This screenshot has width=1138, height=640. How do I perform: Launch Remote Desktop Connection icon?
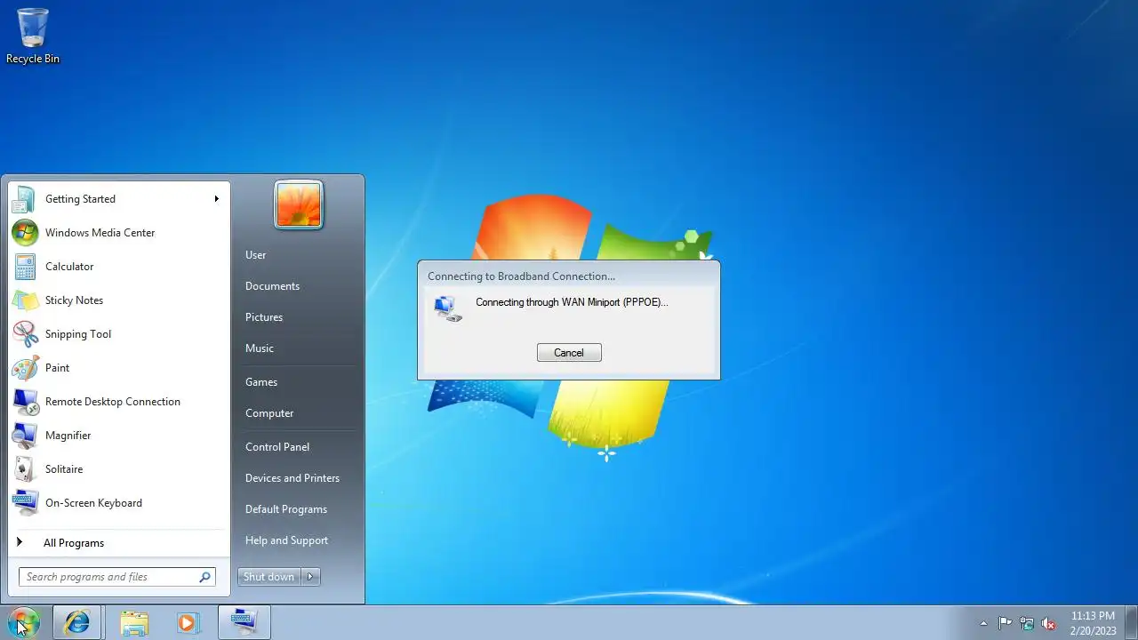[x=25, y=402]
